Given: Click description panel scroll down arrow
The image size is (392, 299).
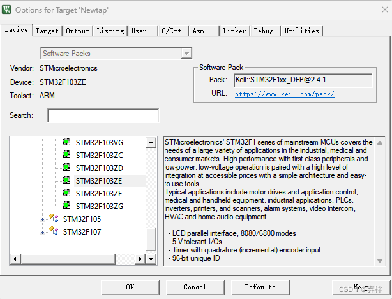Looking at the screenshot, I should point(380,261).
